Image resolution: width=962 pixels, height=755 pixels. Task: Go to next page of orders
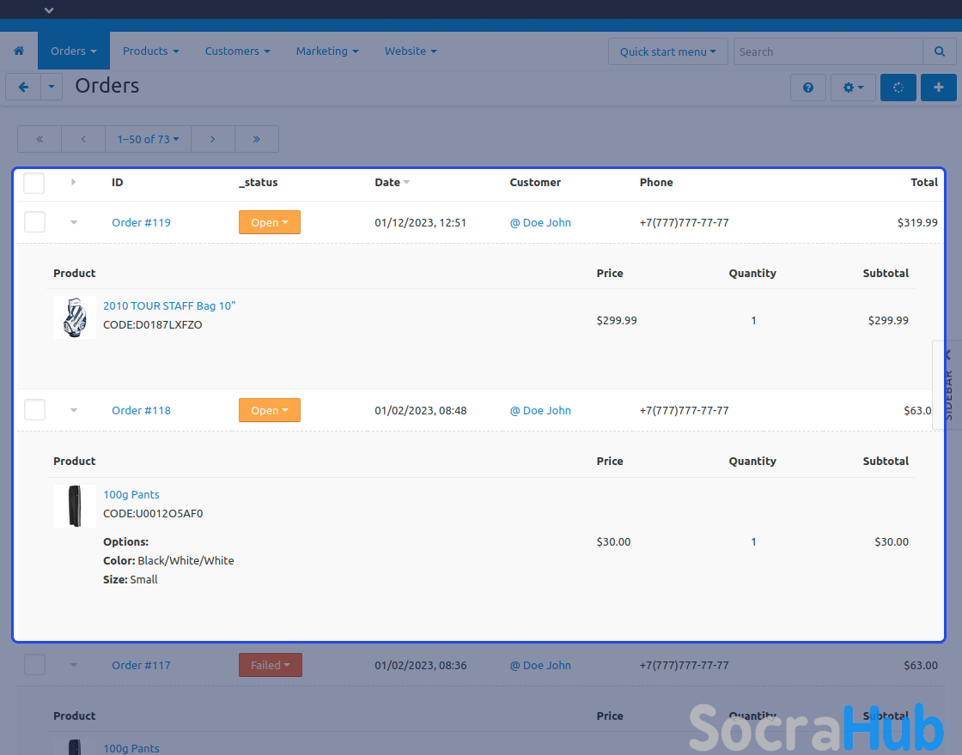(x=212, y=139)
